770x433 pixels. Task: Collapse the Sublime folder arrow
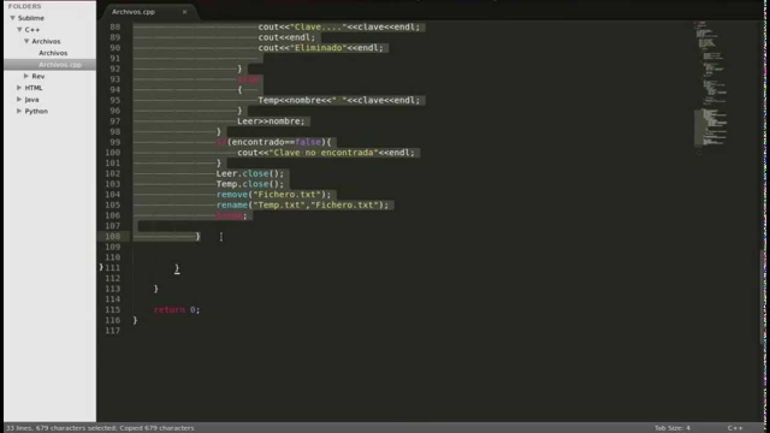tap(13, 18)
